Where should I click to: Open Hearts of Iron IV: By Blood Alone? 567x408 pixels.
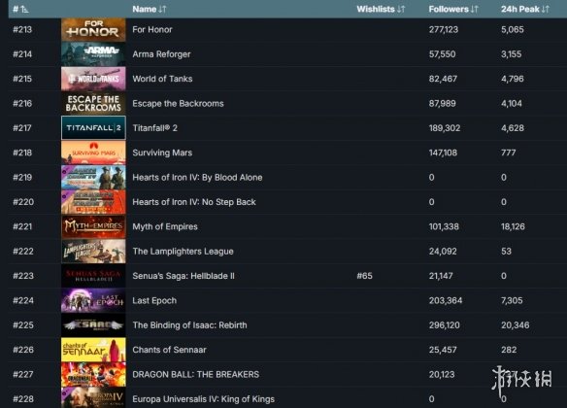pos(197,177)
